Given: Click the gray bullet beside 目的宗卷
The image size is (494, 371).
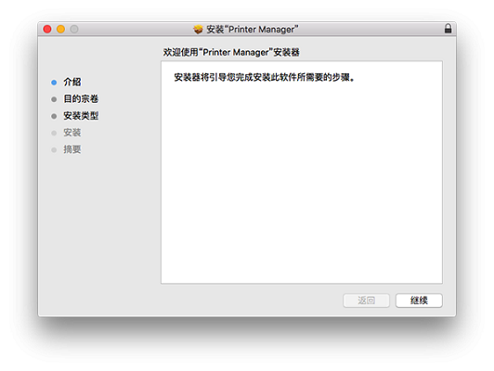Looking at the screenshot, I should (x=54, y=99).
